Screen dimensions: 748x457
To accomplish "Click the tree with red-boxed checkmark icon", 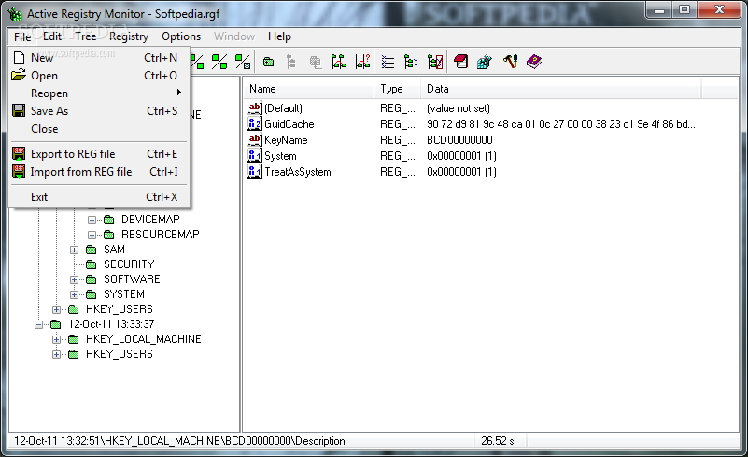I will [435, 62].
